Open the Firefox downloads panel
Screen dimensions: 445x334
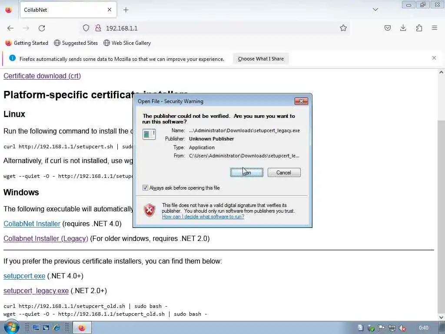403,28
